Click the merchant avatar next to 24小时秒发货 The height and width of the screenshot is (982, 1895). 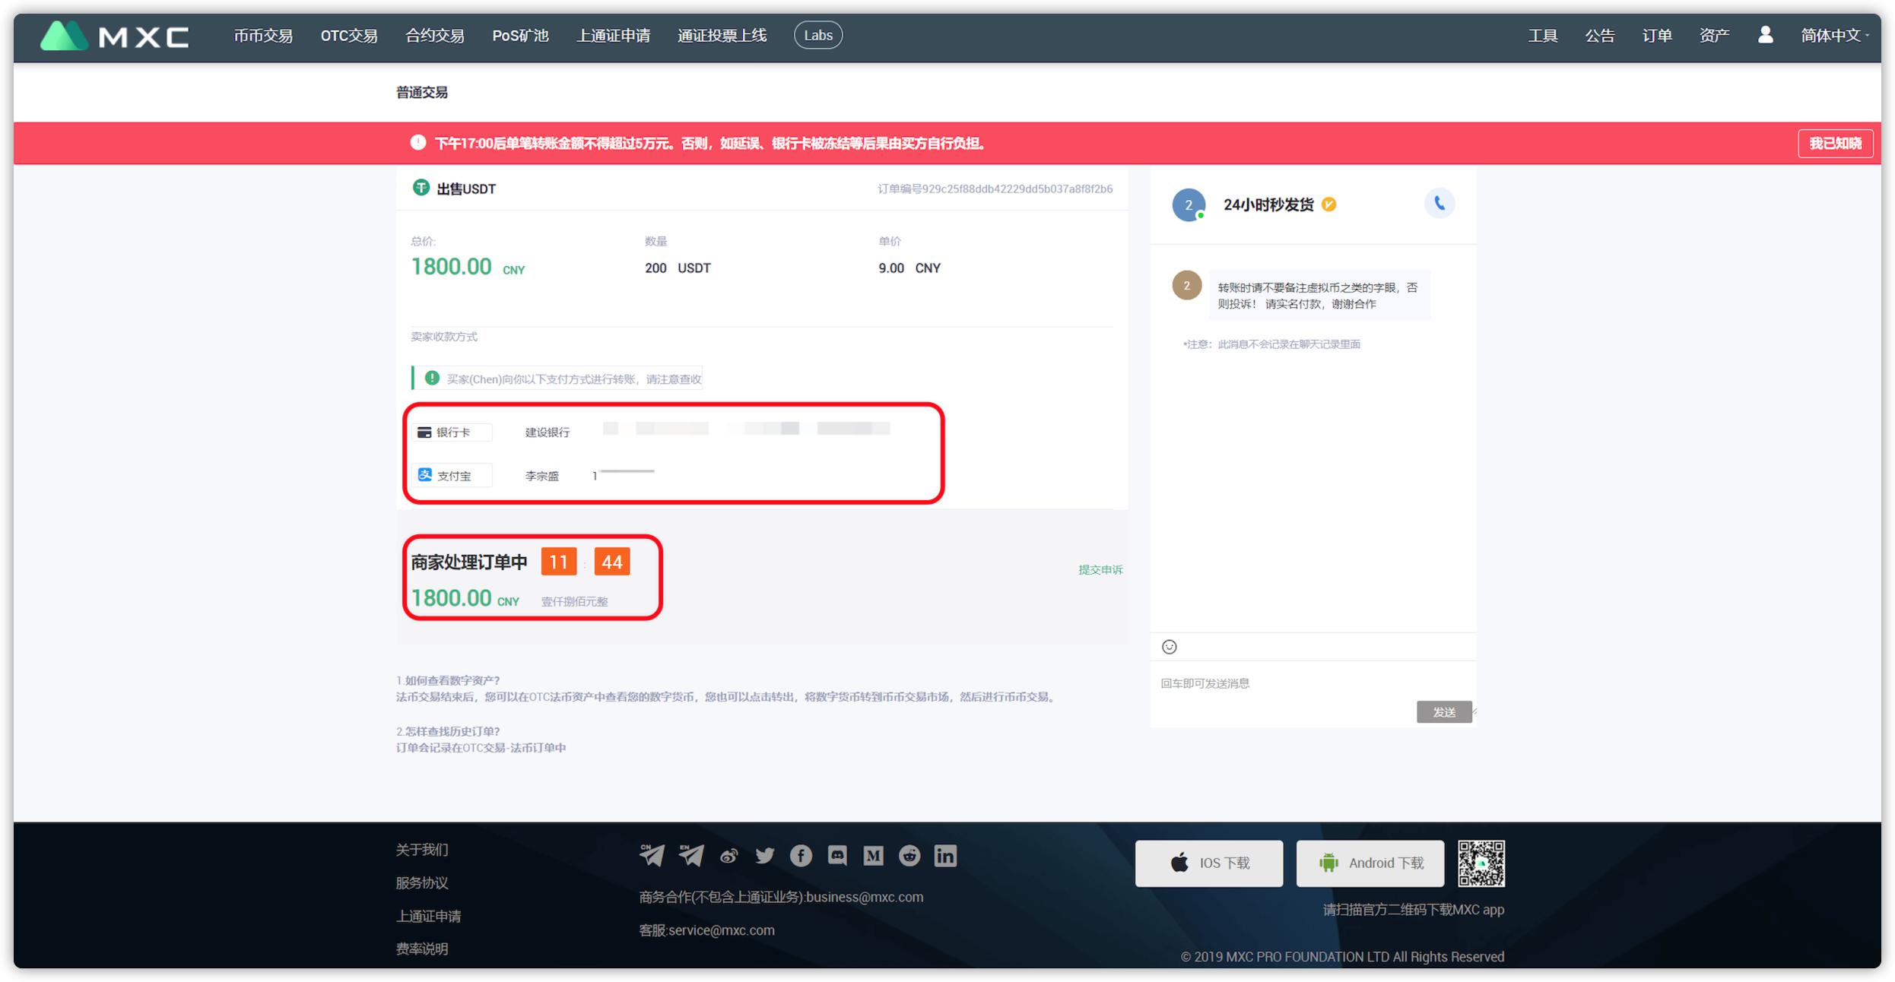[x=1189, y=204]
